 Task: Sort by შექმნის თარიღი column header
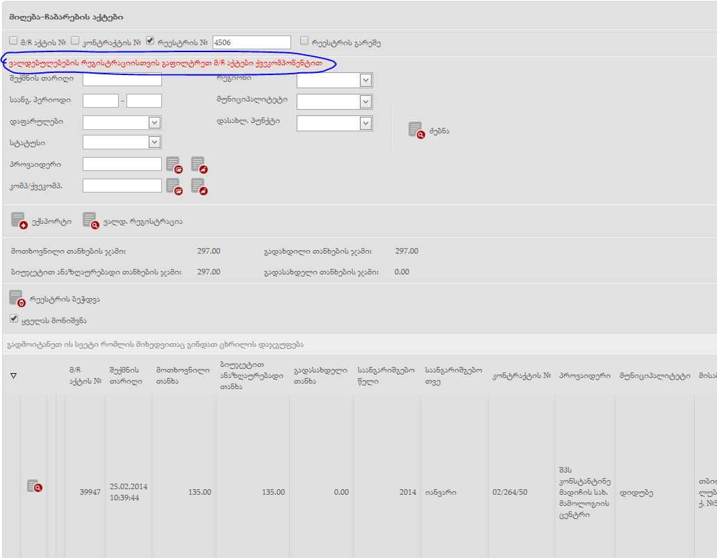125,375
